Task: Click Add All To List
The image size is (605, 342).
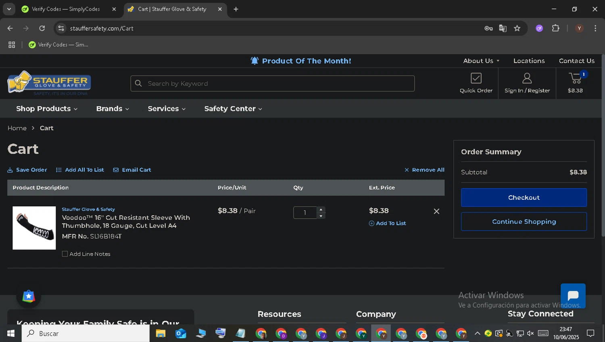Action: coord(80,170)
